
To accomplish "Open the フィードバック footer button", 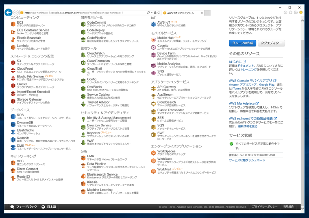I will click(x=24, y=207).
